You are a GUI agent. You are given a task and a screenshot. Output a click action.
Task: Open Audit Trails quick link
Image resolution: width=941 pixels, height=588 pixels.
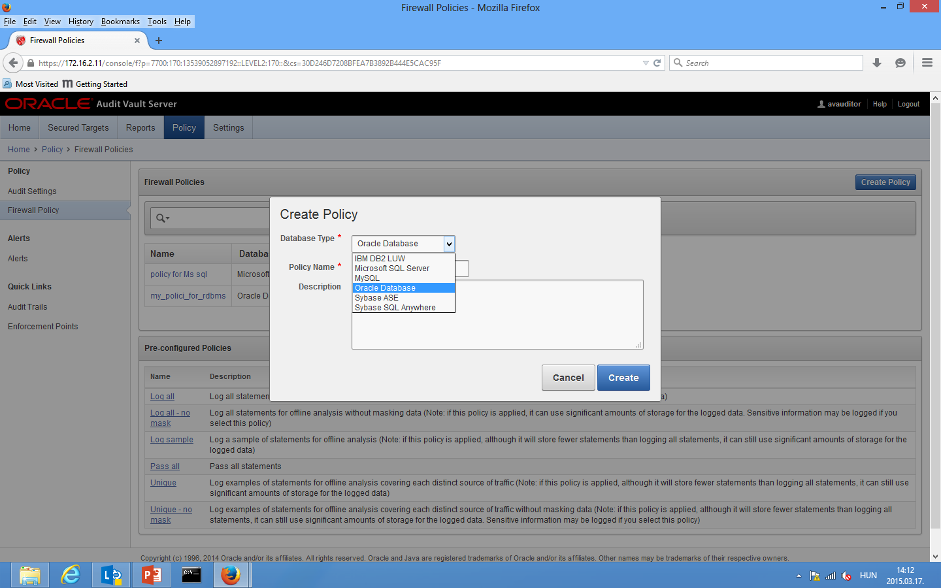(27, 307)
